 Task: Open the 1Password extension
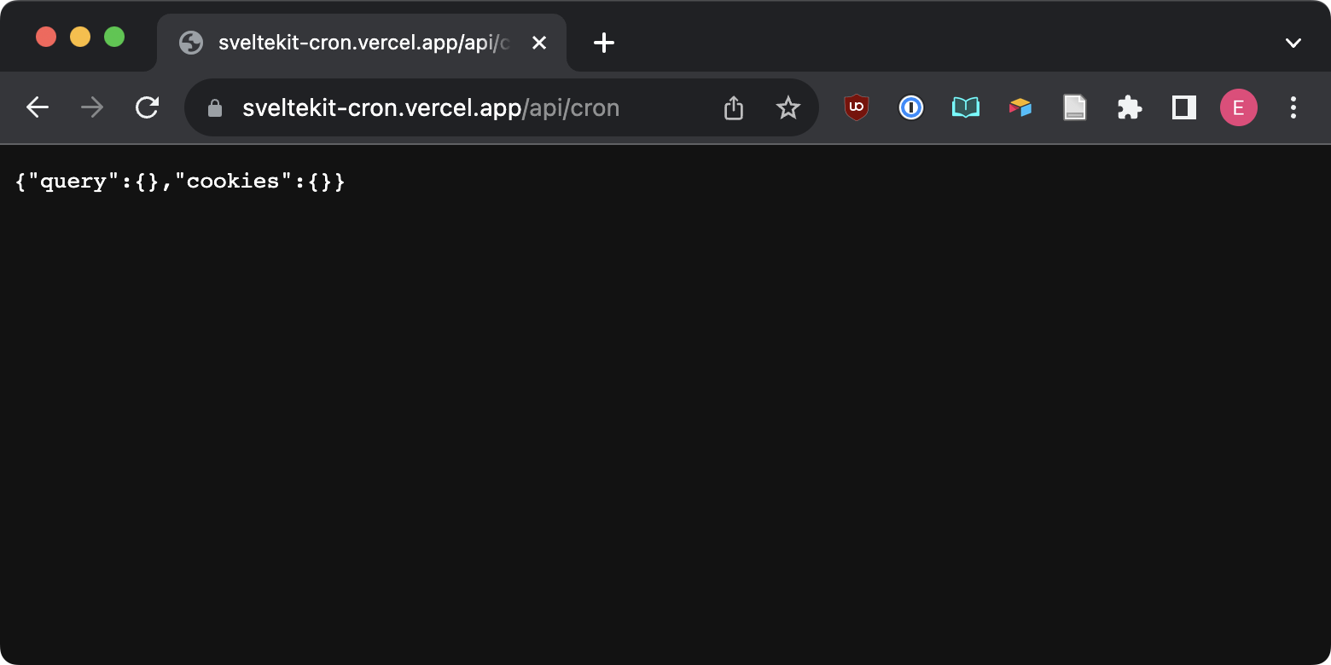(x=910, y=107)
